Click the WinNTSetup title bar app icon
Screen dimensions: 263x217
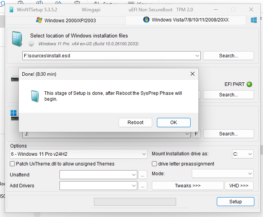(x=11, y=9)
